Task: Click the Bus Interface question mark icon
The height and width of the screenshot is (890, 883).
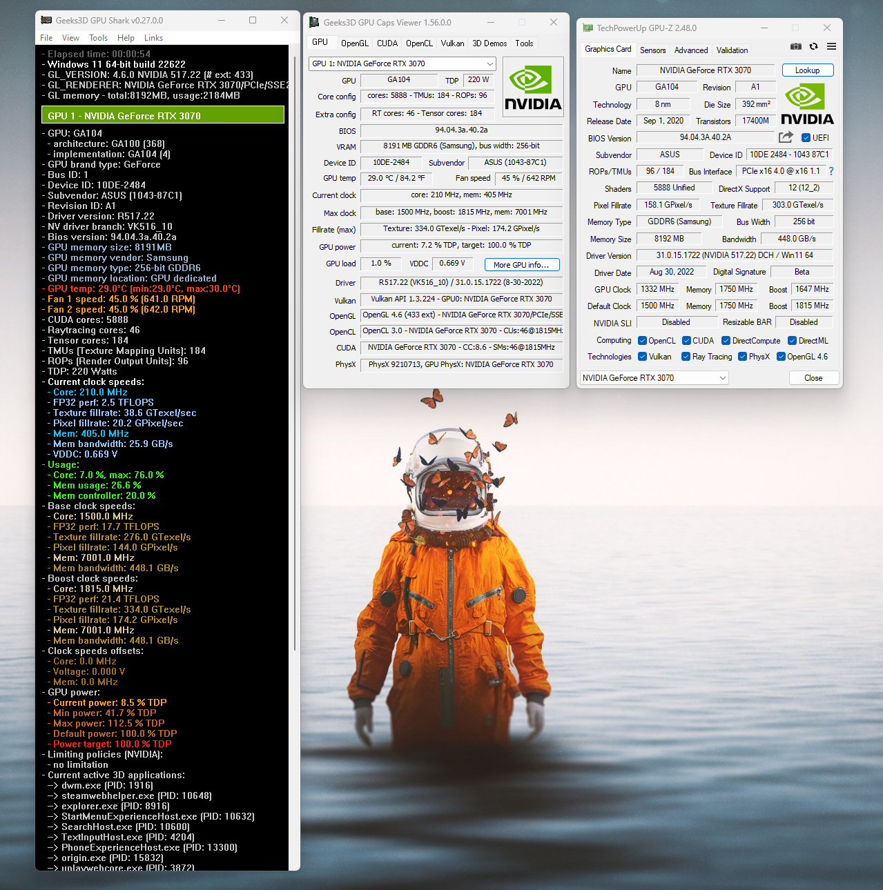Action: click(831, 171)
